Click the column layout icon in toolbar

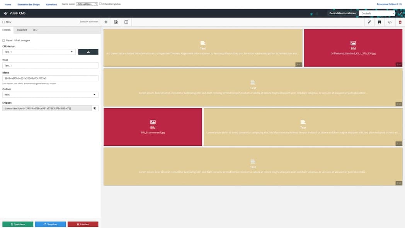126,22
